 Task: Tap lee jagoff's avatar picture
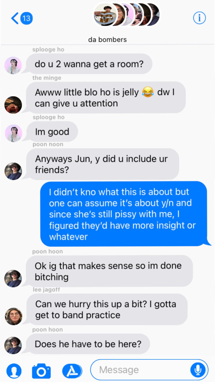[x=13, y=316]
